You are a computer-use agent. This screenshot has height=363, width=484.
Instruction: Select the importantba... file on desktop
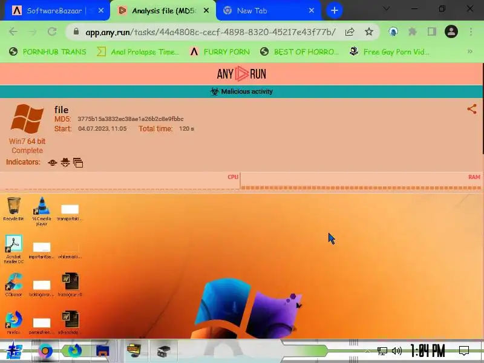(41, 250)
